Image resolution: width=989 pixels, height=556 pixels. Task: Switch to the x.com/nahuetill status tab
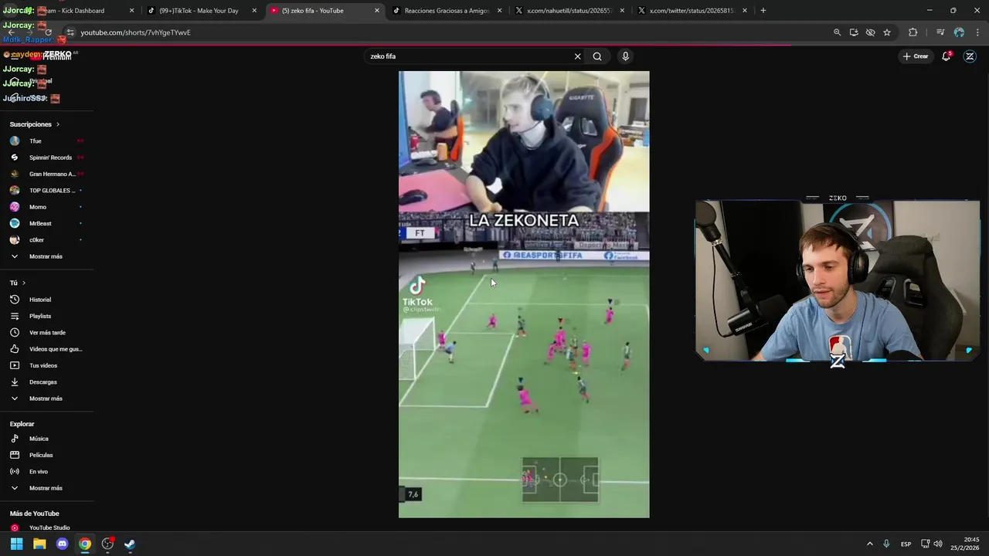click(569, 11)
